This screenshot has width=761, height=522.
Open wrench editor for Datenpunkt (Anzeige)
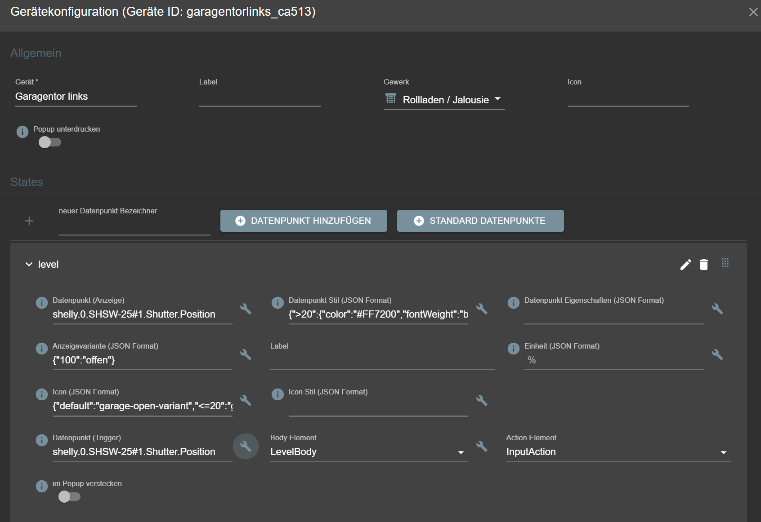(246, 309)
